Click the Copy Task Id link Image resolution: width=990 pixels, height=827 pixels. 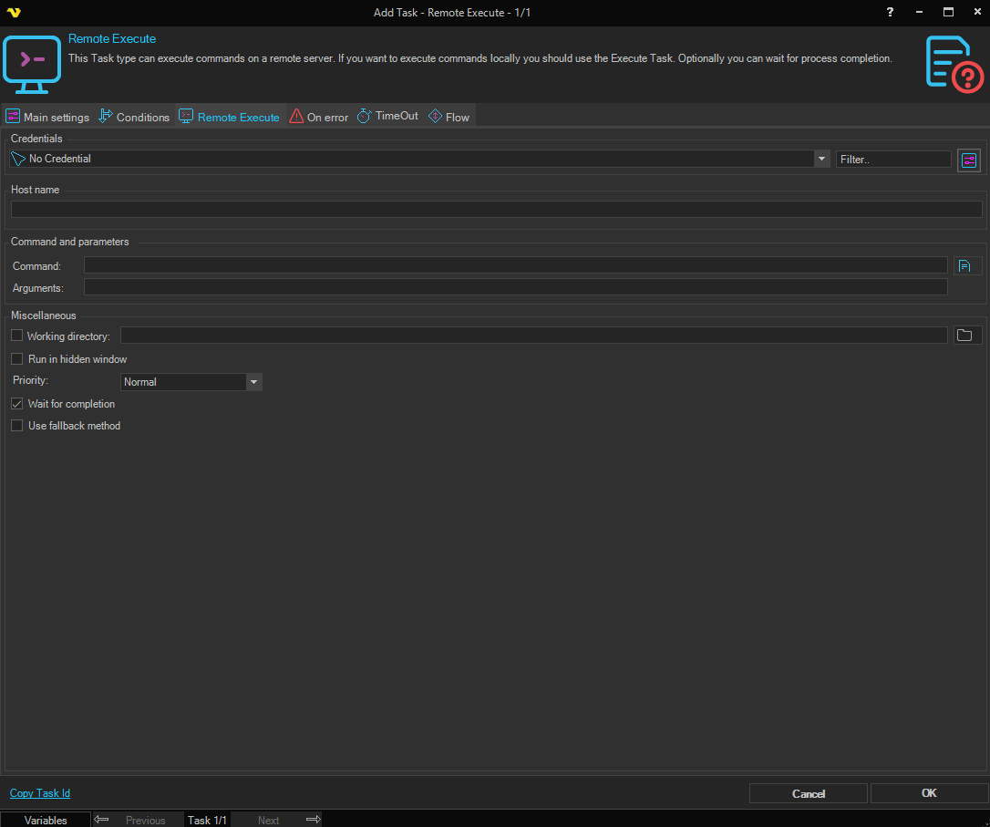40,793
